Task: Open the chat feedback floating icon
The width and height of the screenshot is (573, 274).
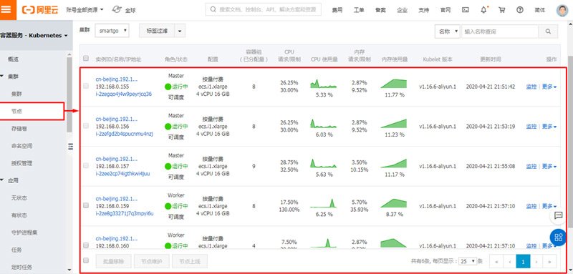Action: tap(558, 215)
